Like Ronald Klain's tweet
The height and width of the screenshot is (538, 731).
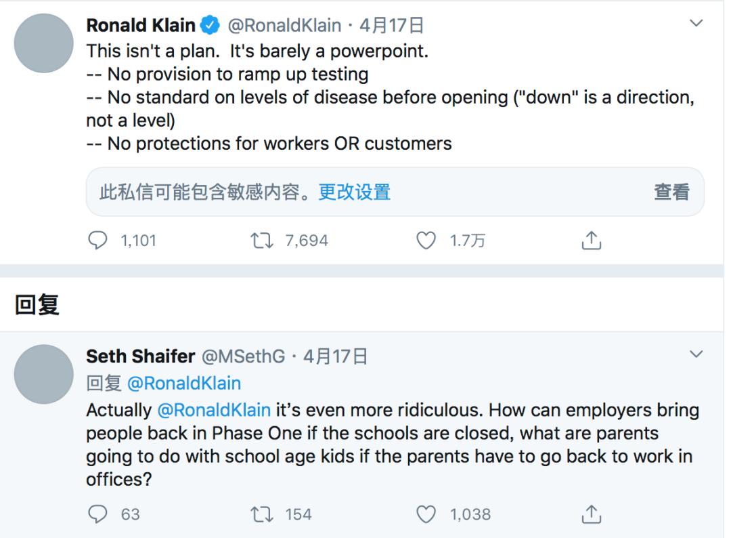coord(426,241)
